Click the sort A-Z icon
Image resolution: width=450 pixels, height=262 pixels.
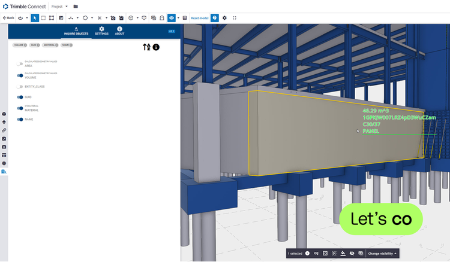[146, 47]
